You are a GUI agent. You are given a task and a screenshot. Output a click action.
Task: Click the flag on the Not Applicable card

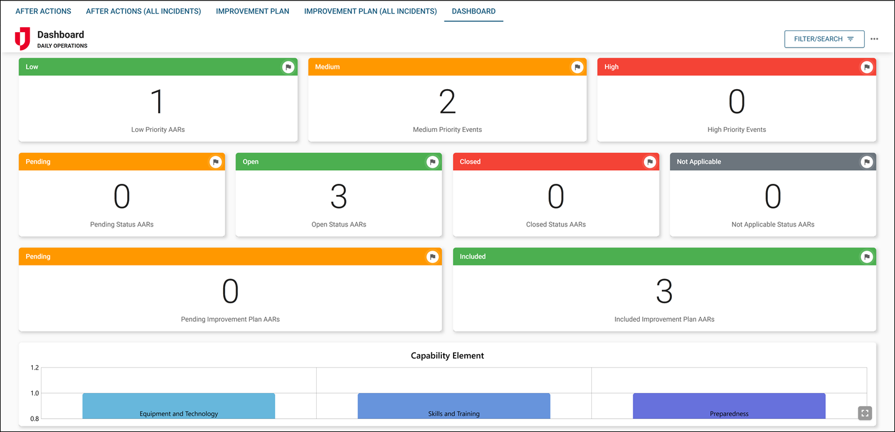(866, 162)
